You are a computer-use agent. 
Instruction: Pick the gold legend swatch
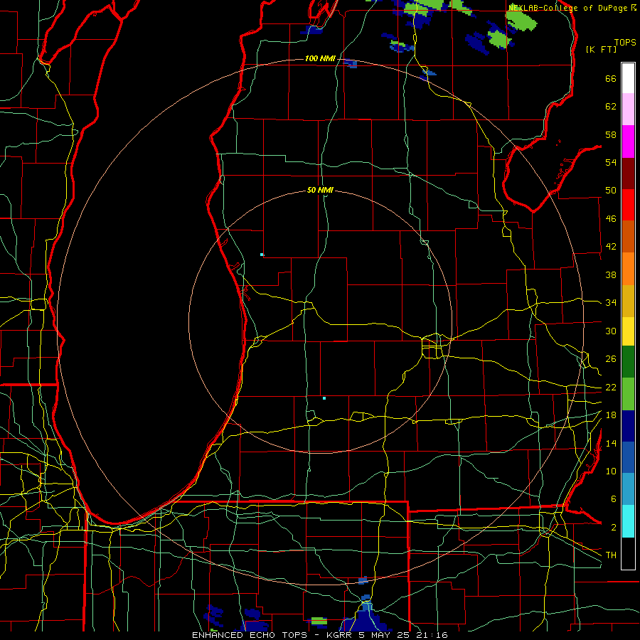coord(628,301)
